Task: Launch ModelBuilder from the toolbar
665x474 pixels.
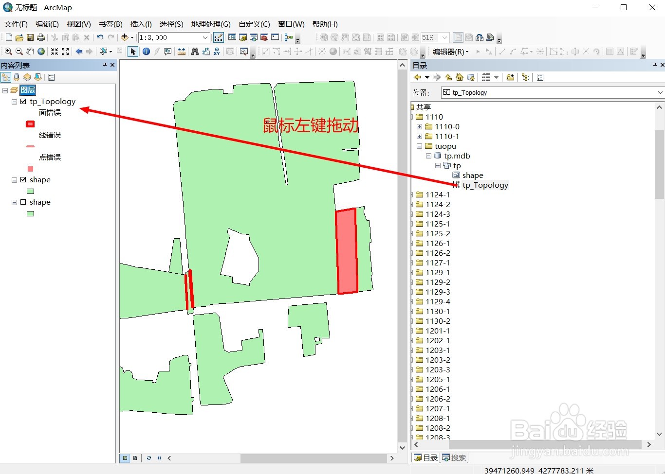Action: [x=289, y=37]
